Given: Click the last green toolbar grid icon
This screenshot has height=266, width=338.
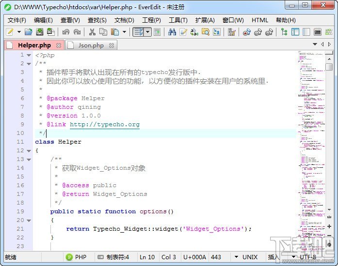Looking at the screenshot, I should click(329, 32).
